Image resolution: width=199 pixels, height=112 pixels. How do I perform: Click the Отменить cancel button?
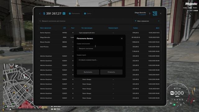pyautogui.click(x=111, y=72)
